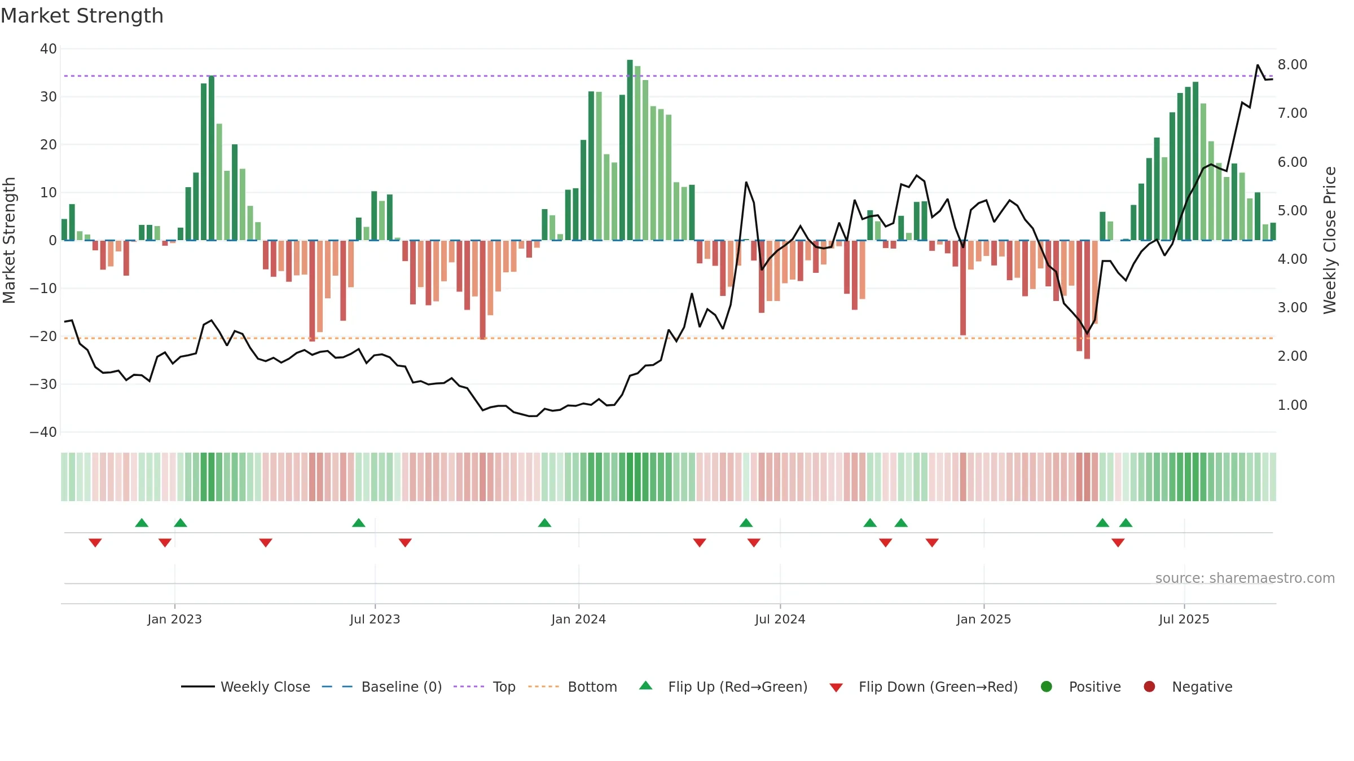
Task: Toggle the Baseline (0) legend entry
Action: [x=382, y=687]
